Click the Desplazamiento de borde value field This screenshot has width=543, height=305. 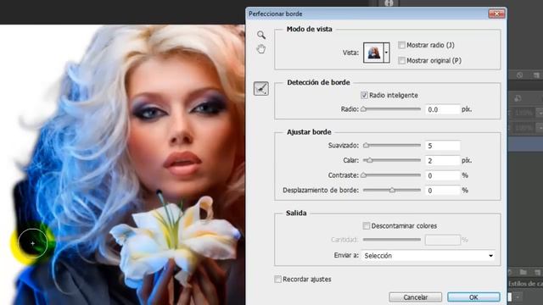click(x=443, y=191)
